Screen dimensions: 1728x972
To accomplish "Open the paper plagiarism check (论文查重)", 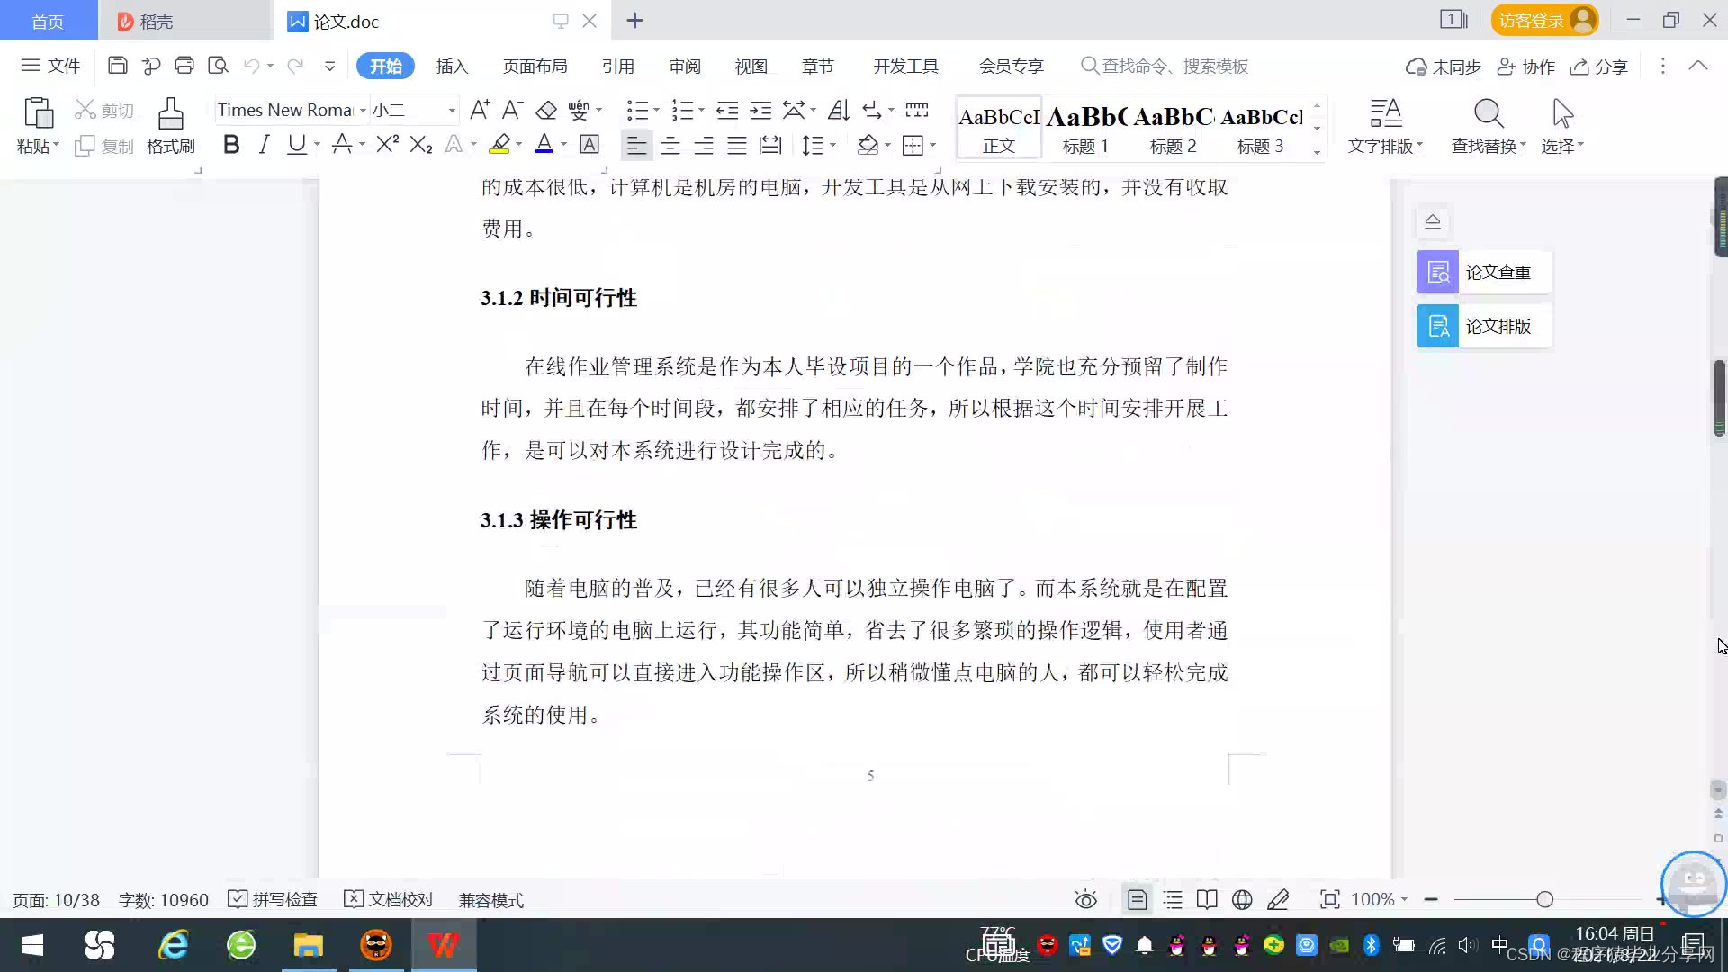I will (1483, 272).
